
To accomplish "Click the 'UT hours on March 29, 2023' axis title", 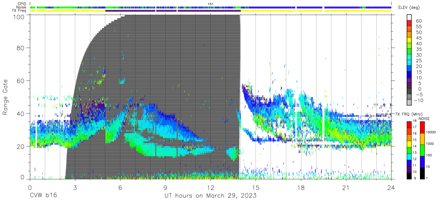I will point(211,196).
